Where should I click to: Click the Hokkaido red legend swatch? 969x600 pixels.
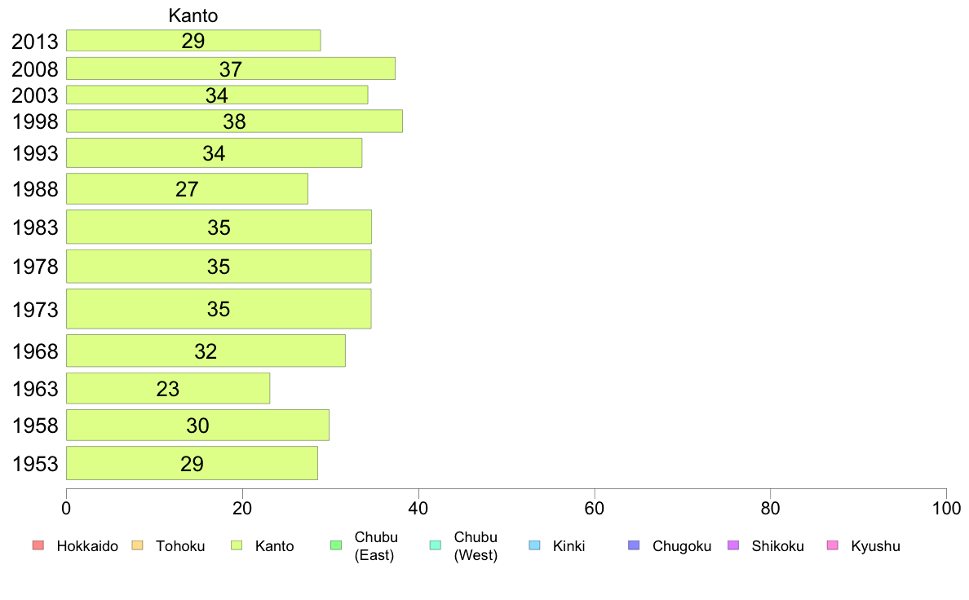click(x=38, y=545)
